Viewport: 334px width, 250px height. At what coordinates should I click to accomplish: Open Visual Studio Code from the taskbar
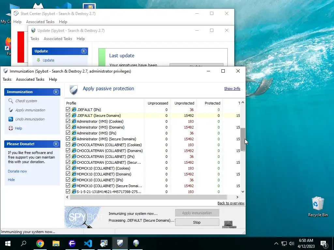(x=88, y=243)
